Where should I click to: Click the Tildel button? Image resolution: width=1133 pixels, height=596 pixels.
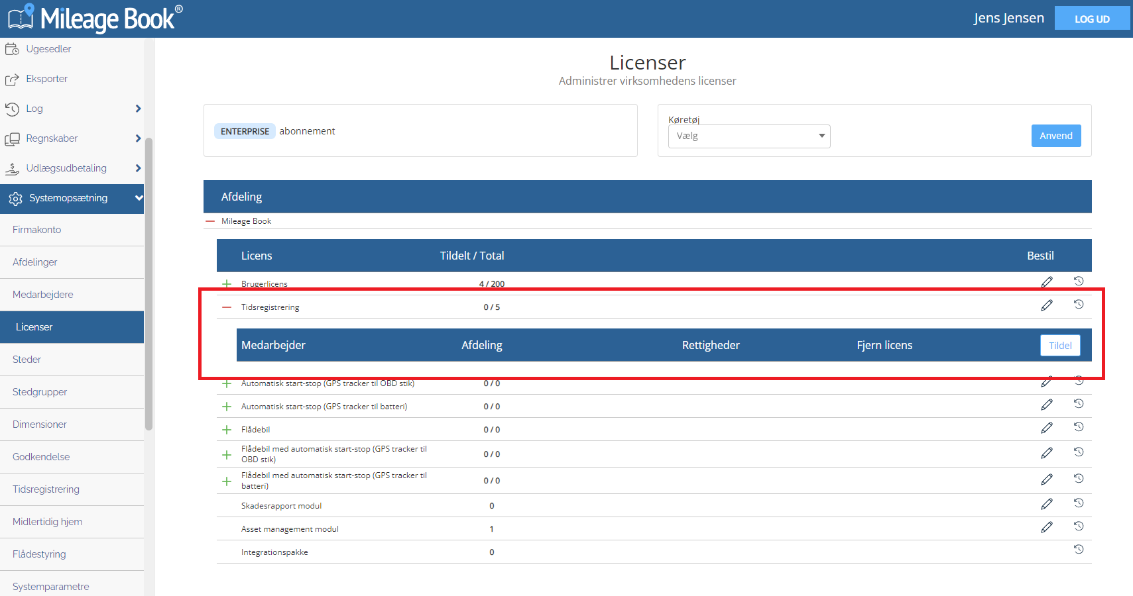pos(1060,345)
